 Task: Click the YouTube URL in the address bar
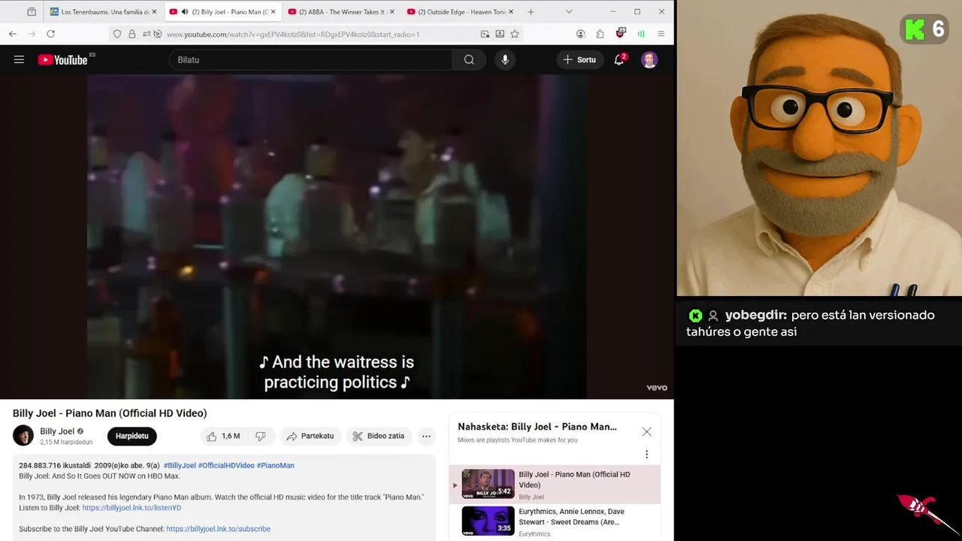point(293,35)
